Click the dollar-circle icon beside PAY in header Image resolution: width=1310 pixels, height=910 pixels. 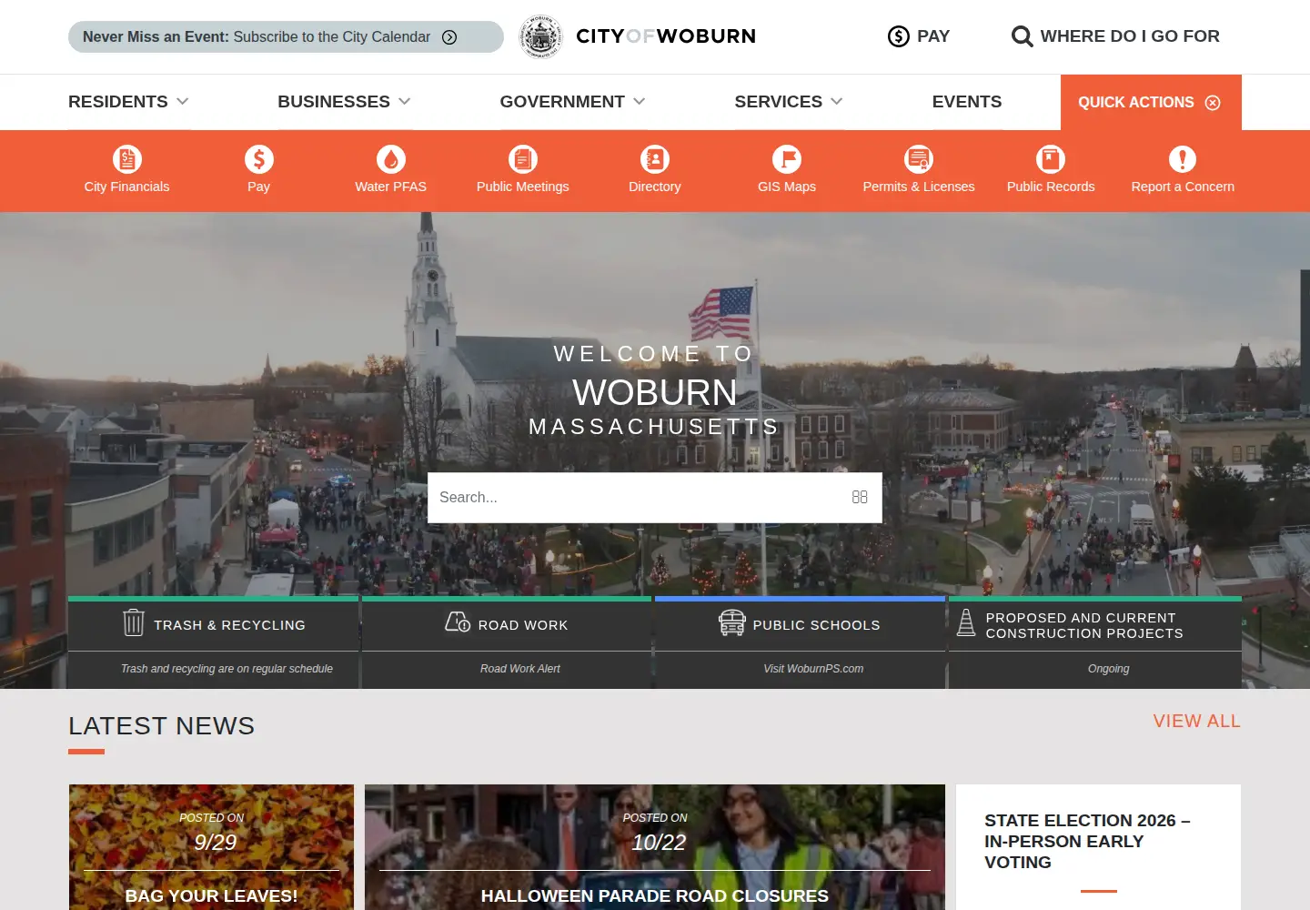899,36
